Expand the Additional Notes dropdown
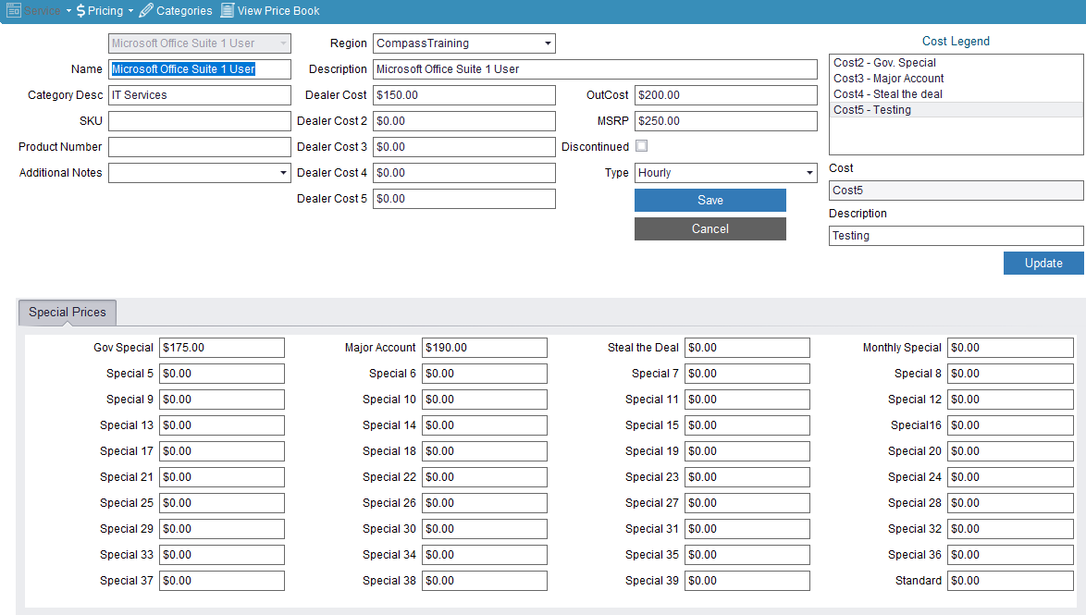 [x=283, y=173]
